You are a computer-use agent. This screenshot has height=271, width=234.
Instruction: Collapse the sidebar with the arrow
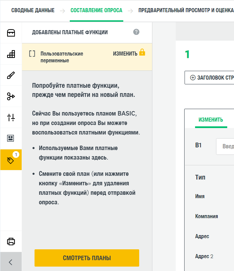coord(11,262)
